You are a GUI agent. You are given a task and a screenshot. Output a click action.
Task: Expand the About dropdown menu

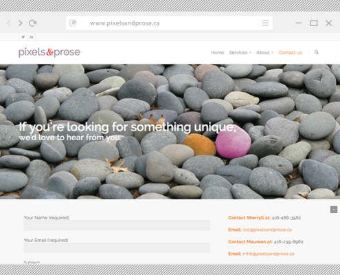(x=265, y=52)
